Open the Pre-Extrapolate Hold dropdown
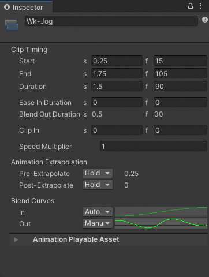 (98, 173)
